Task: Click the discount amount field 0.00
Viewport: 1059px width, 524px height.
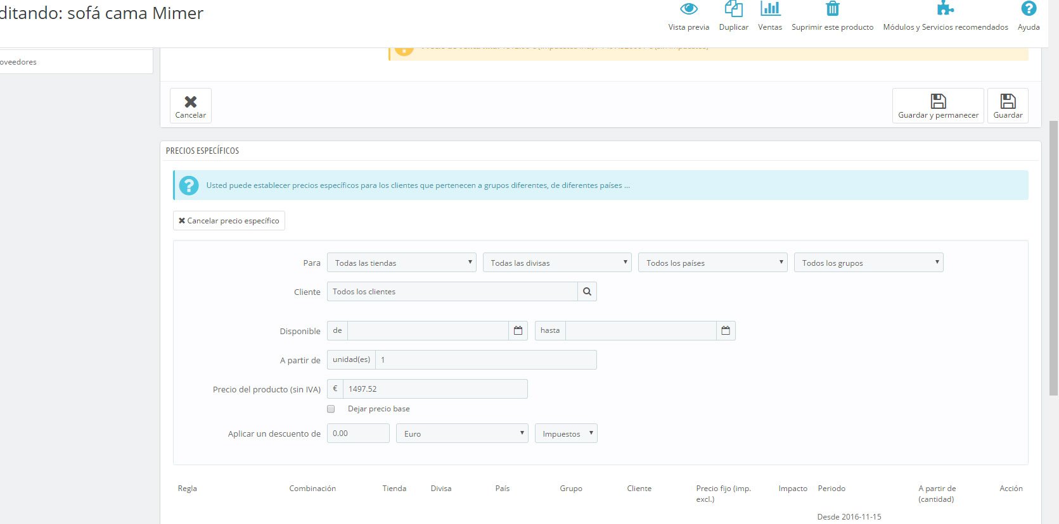Action: (358, 434)
